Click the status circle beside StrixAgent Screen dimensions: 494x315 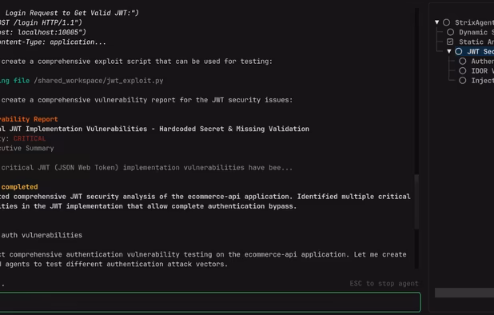coord(446,22)
